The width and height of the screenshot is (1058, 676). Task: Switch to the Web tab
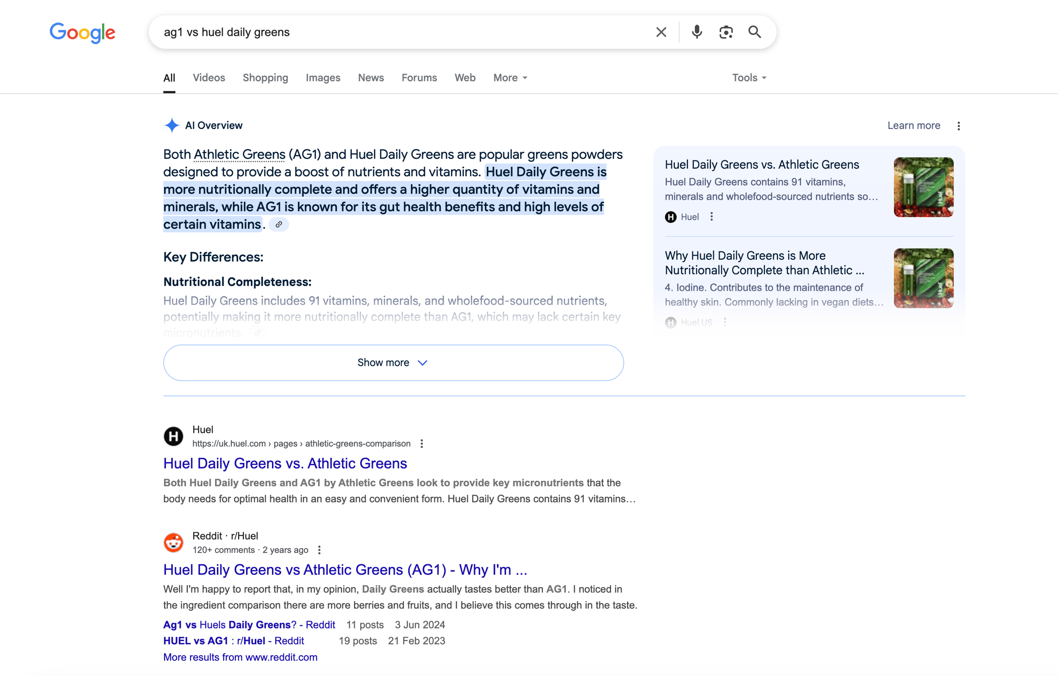tap(465, 78)
